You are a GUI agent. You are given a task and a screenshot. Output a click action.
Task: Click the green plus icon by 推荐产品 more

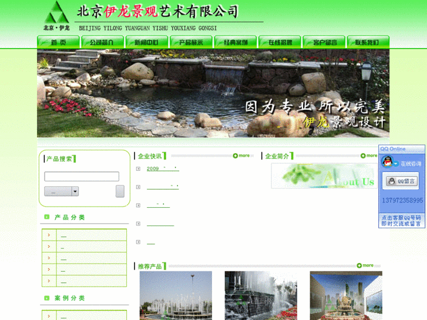pyautogui.click(x=359, y=265)
